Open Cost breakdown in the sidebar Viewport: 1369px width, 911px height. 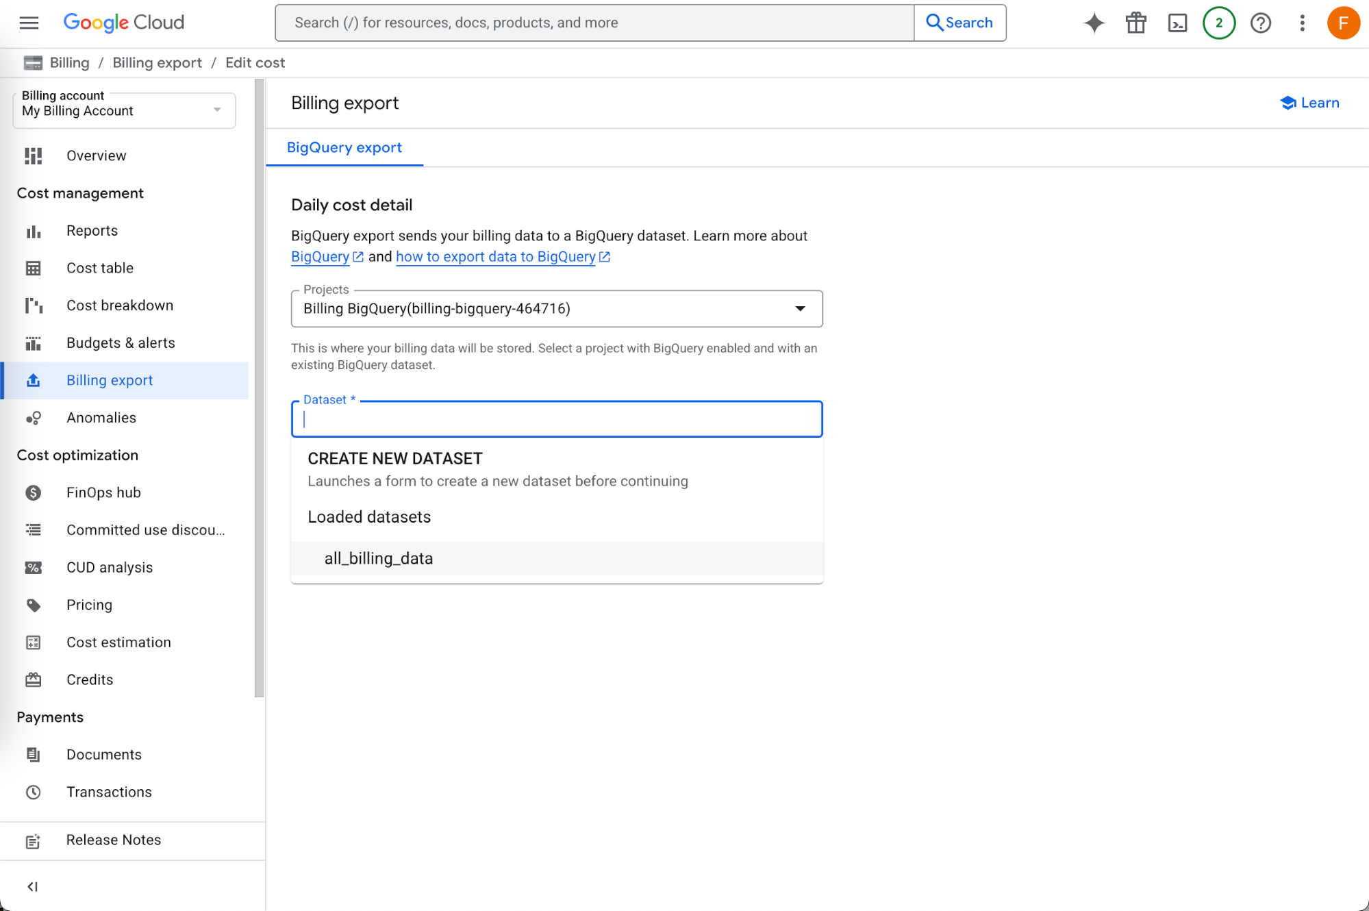click(x=120, y=305)
